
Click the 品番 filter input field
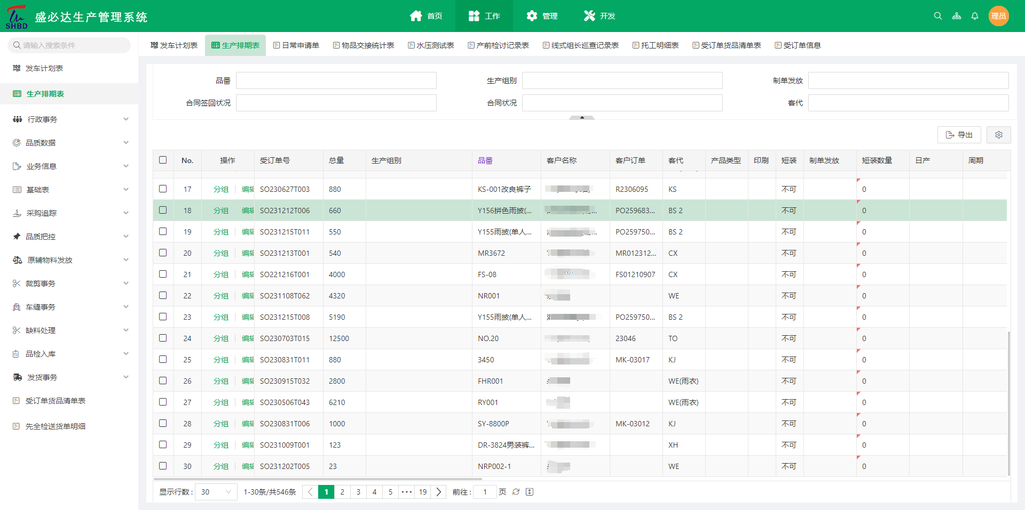point(336,80)
